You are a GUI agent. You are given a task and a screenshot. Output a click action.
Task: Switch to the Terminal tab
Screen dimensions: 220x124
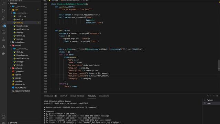click(92, 96)
